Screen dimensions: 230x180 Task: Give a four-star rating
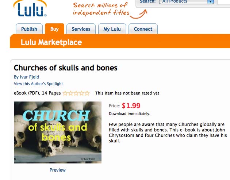81,93
